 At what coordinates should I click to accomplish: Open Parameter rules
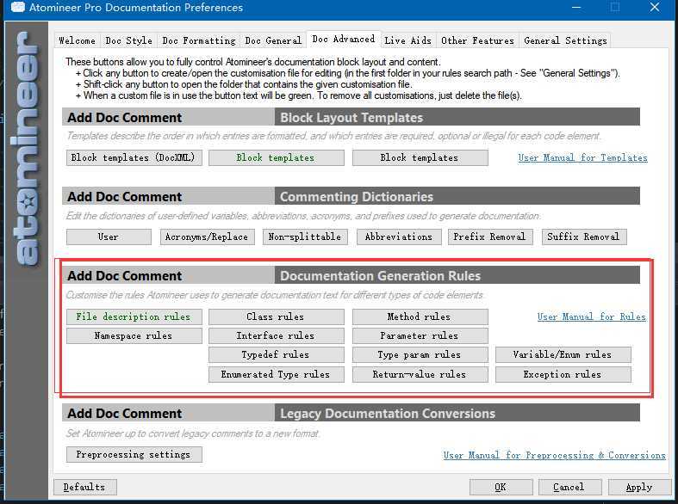tap(420, 335)
